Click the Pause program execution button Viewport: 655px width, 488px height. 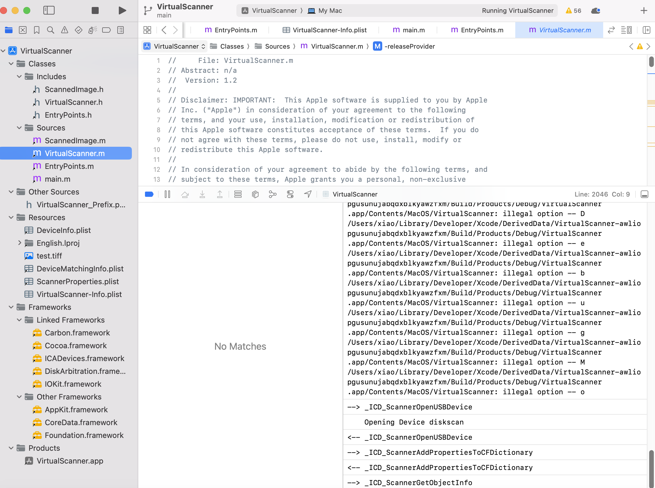pos(167,194)
